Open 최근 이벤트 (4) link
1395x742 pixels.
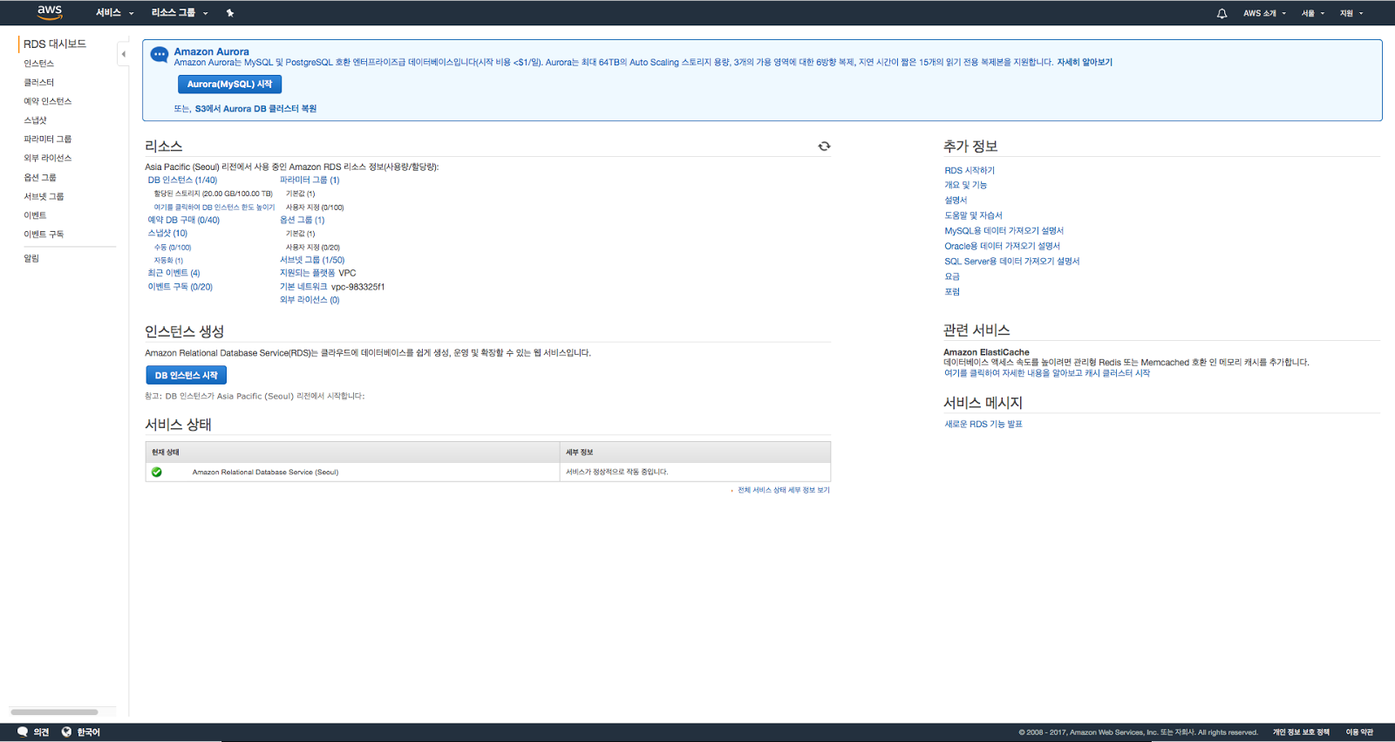174,273
